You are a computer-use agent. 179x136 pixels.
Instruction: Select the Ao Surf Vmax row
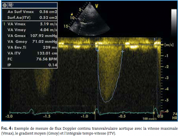(30, 11)
